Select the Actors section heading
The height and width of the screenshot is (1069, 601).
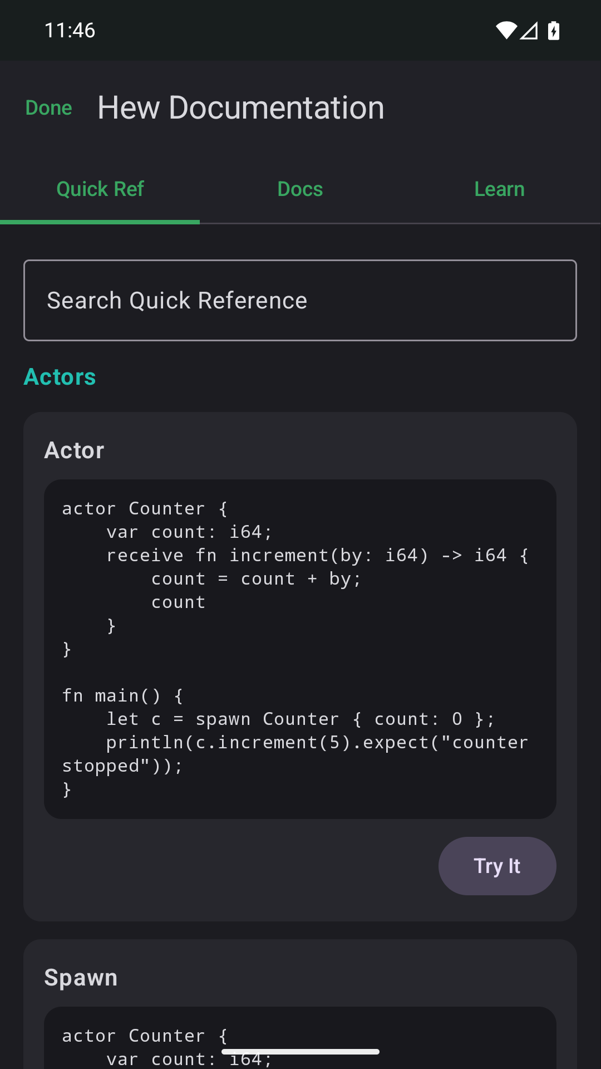pyautogui.click(x=60, y=377)
